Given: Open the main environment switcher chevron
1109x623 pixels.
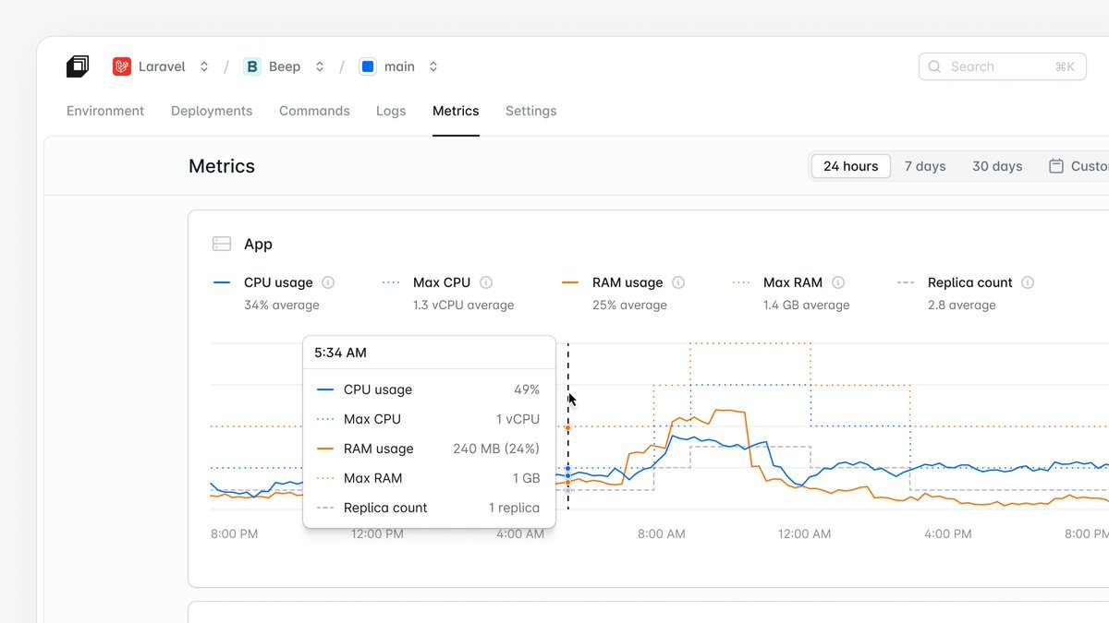Looking at the screenshot, I should [433, 66].
